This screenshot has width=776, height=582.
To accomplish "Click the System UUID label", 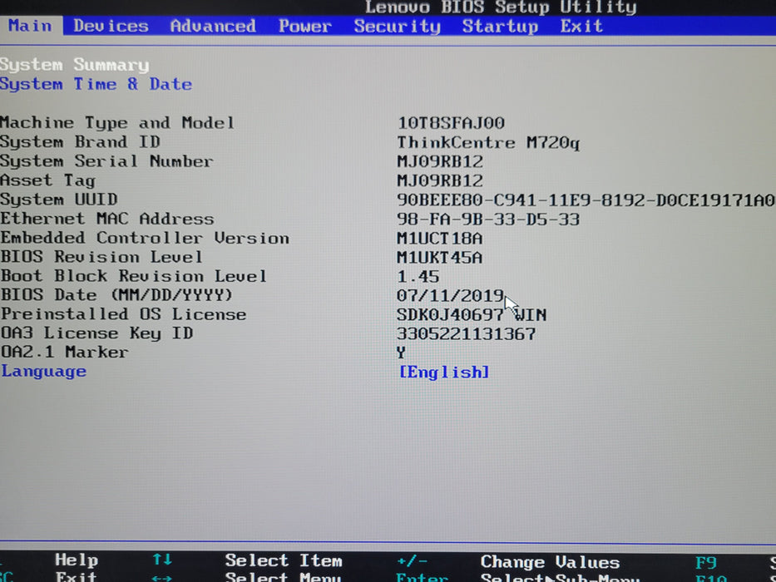I will (59, 200).
